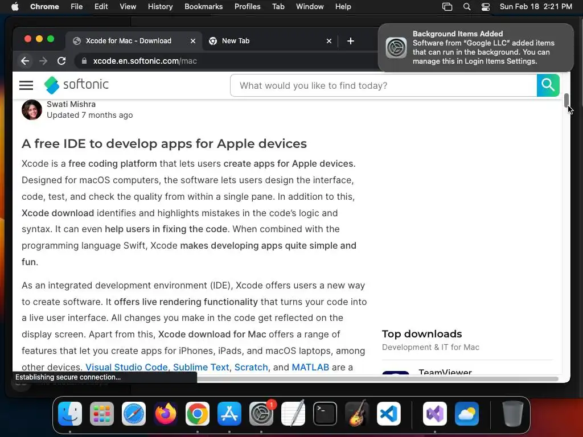This screenshot has width=583, height=437.
Task: Focus the Softonic search field
Action: (383, 85)
